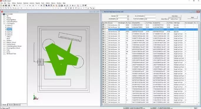Click the Spectrometer model root icon
201x109 pixels.
coord(4,14)
